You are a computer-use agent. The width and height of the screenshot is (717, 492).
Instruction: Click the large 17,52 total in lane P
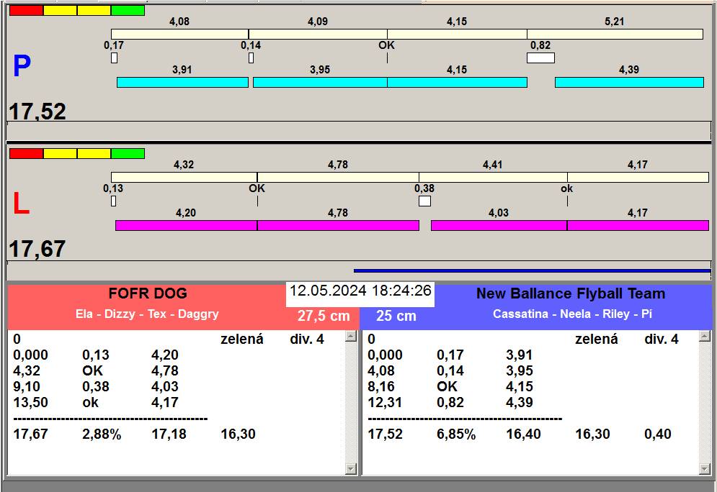(x=37, y=111)
